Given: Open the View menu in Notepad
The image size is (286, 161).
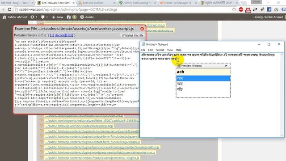Looking at the screenshot, I should click(x=170, y=50).
